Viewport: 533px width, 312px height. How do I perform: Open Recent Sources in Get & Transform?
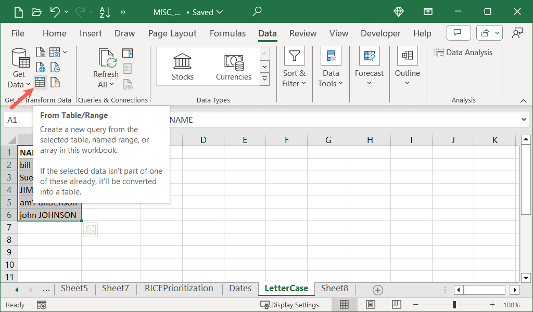pos(55,68)
